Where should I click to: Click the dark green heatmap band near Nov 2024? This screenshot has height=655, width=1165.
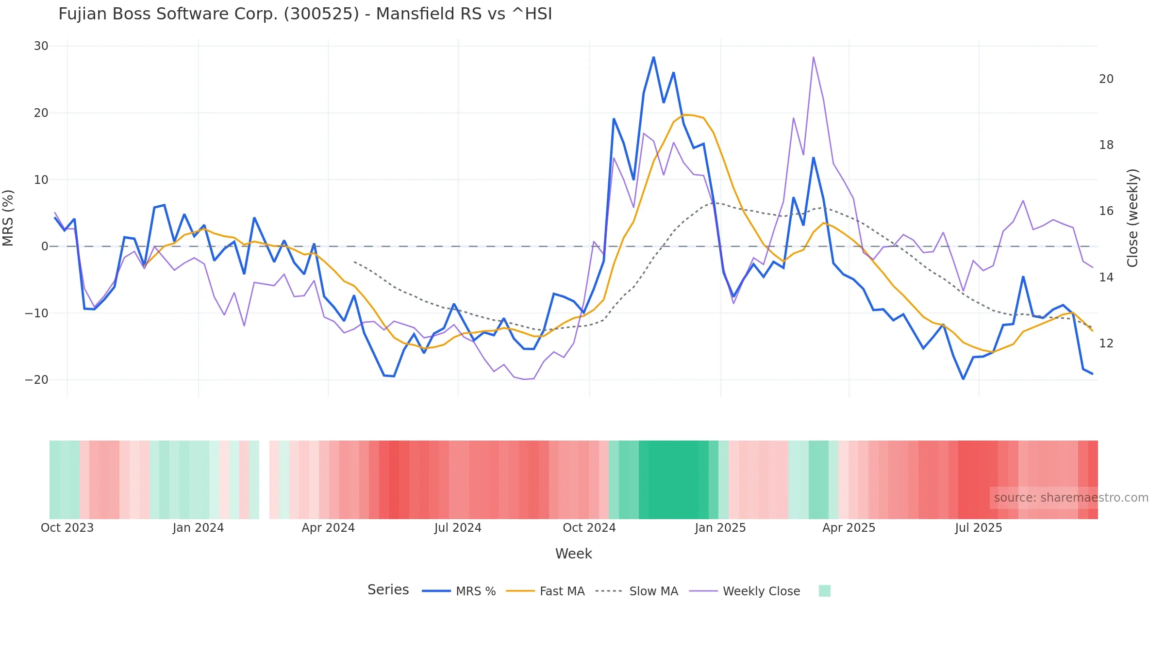click(x=674, y=480)
